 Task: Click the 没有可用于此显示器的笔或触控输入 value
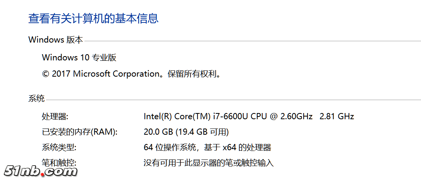[x=208, y=163]
